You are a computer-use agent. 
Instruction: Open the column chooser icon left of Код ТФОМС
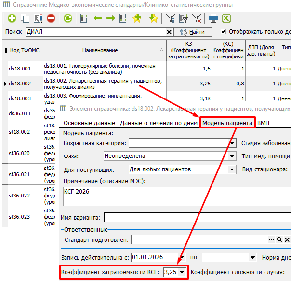pyautogui.click(x=5, y=50)
